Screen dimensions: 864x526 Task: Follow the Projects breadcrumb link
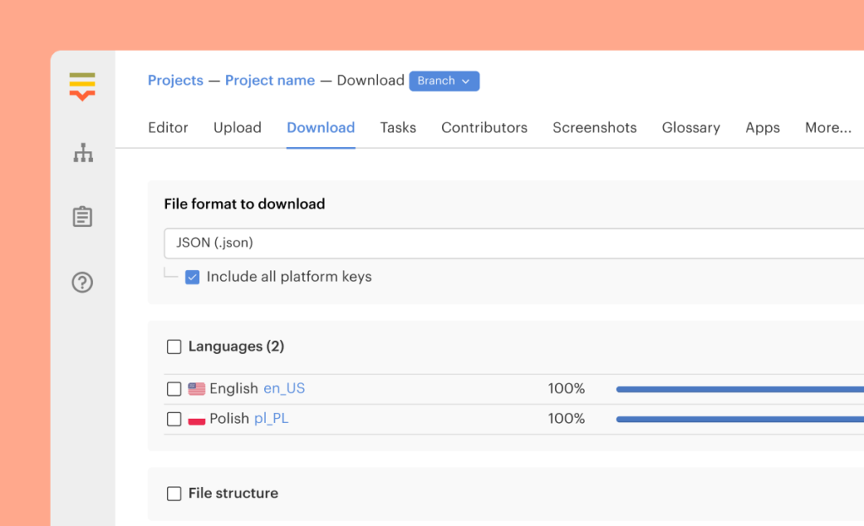pos(175,80)
